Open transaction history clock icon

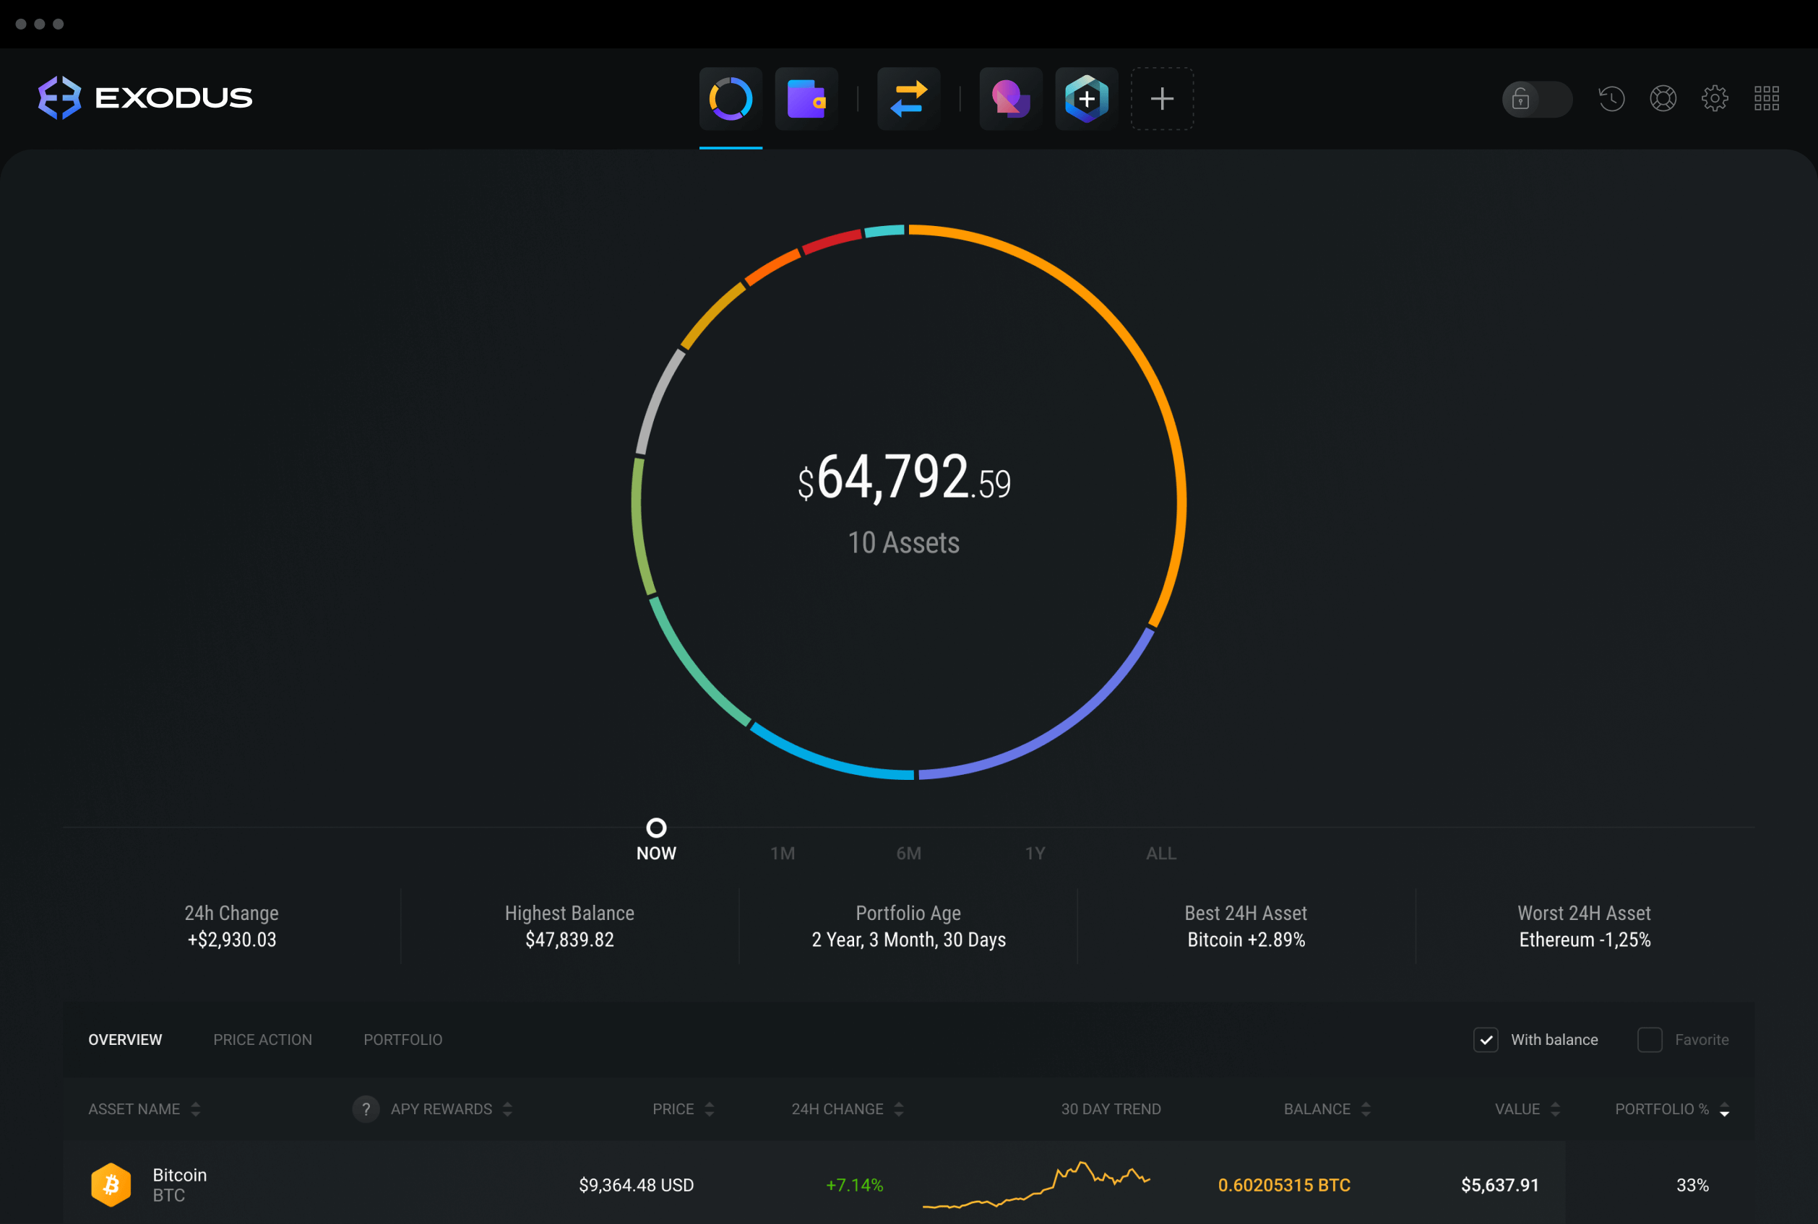point(1610,97)
